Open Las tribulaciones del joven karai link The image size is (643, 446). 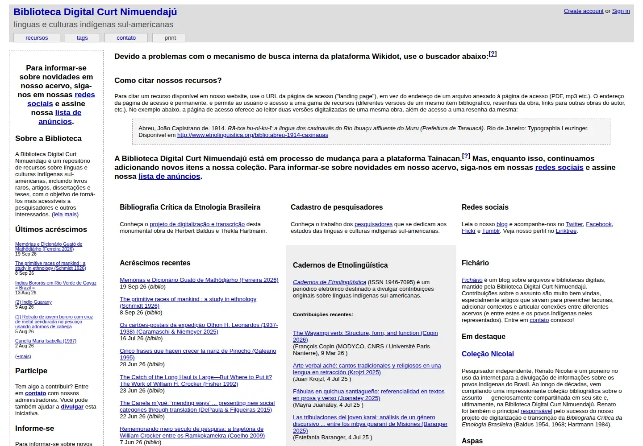[370, 424]
